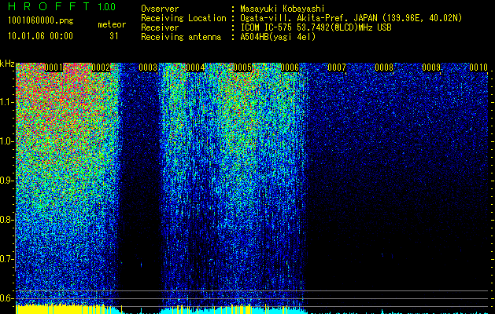Click the 1.1 frequency axis label
495x314 pixels.
click(6, 102)
